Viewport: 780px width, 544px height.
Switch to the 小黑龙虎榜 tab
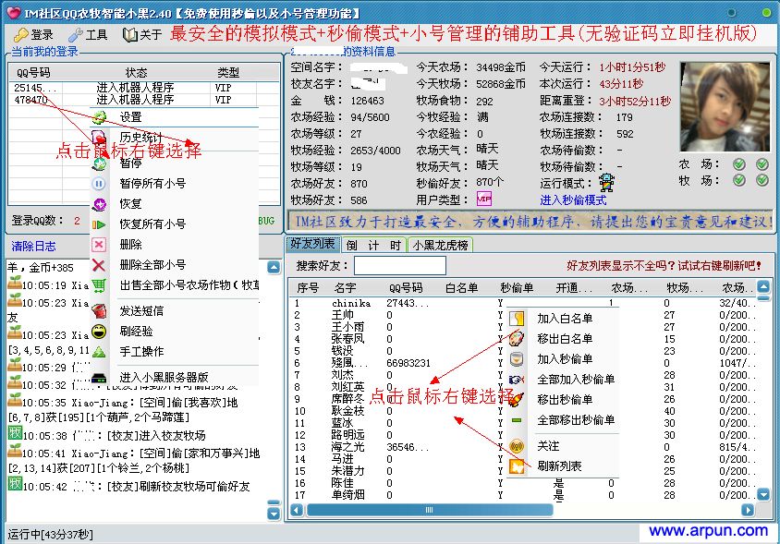[440, 245]
